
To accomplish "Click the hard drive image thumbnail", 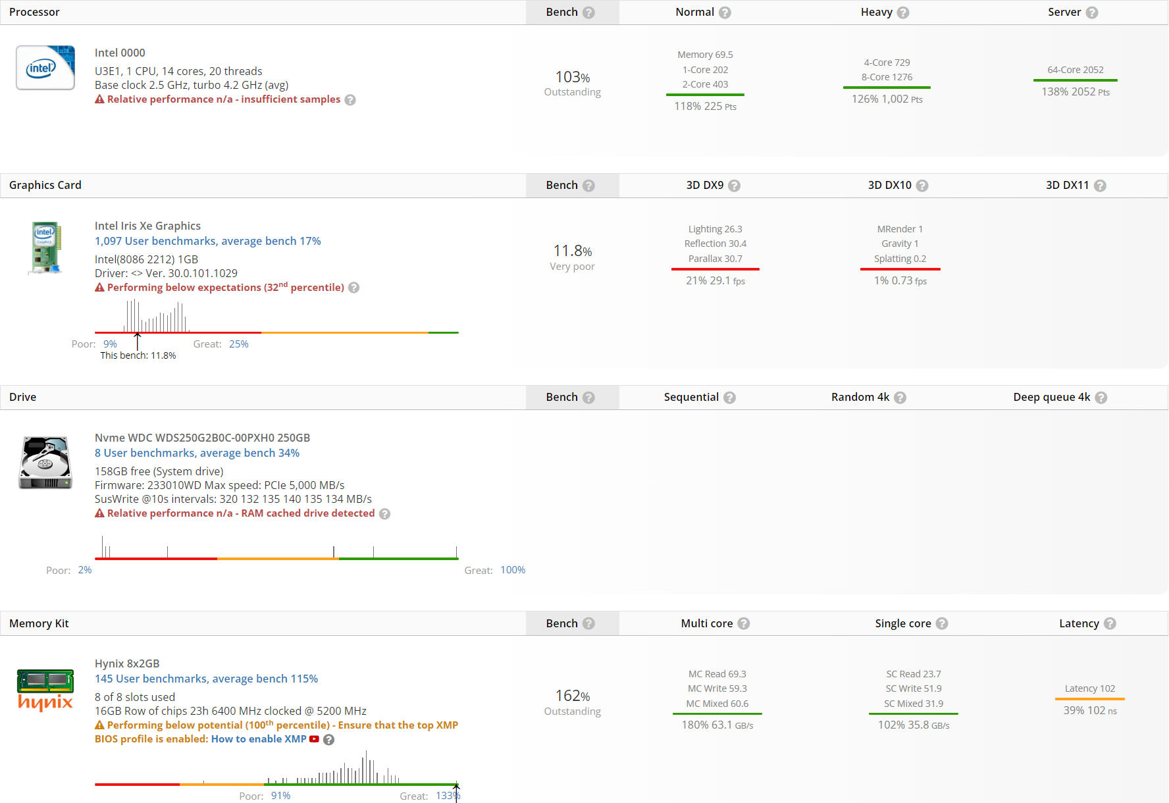I will [x=45, y=463].
